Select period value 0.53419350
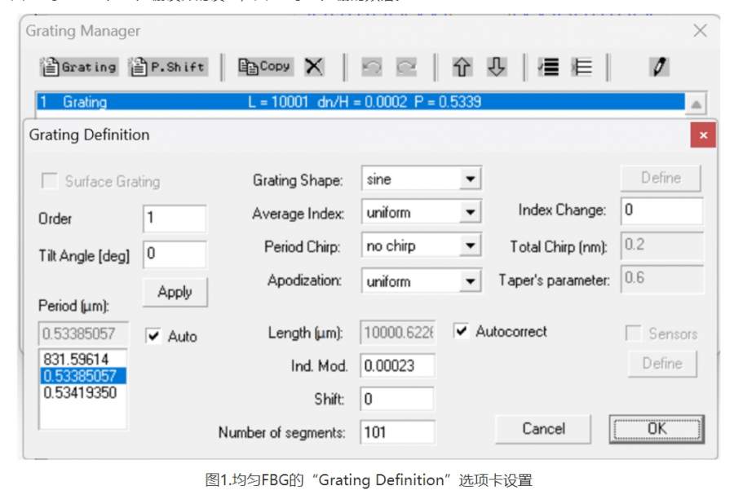 pos(83,392)
